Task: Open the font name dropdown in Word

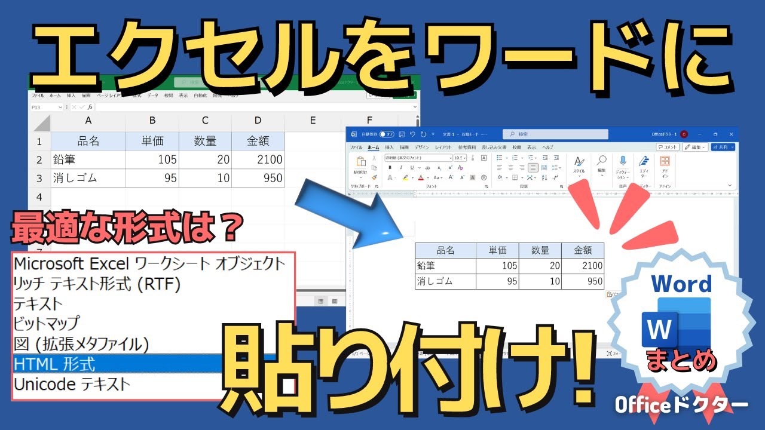Action: [x=451, y=158]
